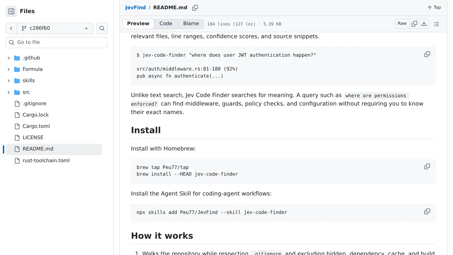Image resolution: width=453 pixels, height=255 pixels.
Task: Open the document outline icon
Action: click(x=436, y=24)
